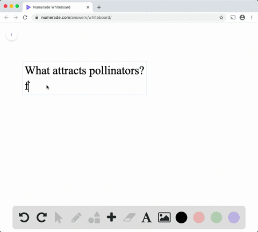The height and width of the screenshot is (232, 258).
Task: Redo the last undone action
Action: (x=41, y=218)
